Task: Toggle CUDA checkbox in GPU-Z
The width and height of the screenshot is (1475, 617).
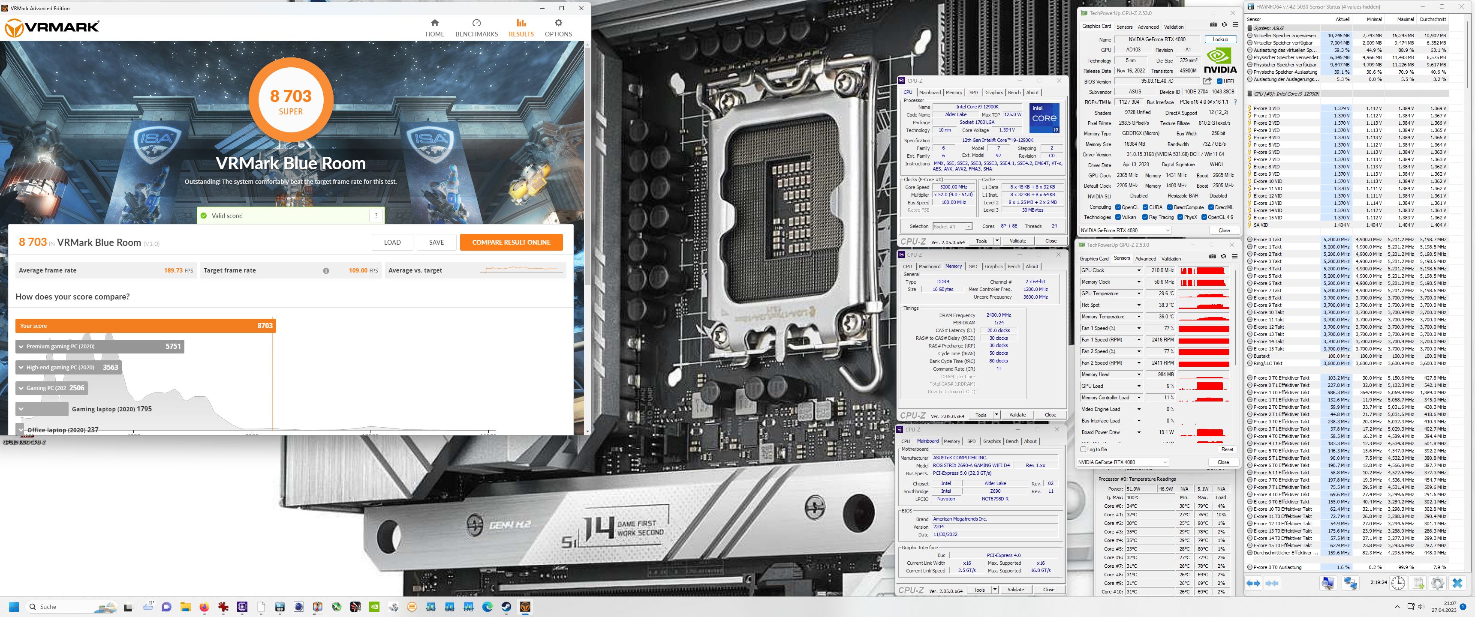Action: [x=1145, y=207]
